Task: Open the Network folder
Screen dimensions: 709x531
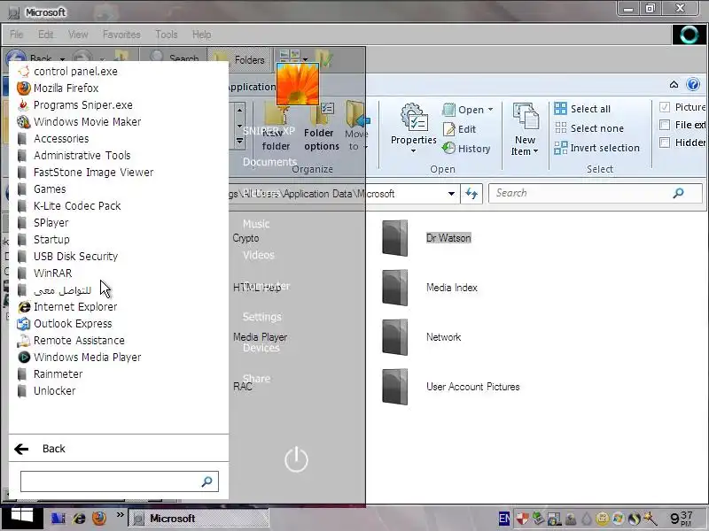Action: (x=422, y=337)
